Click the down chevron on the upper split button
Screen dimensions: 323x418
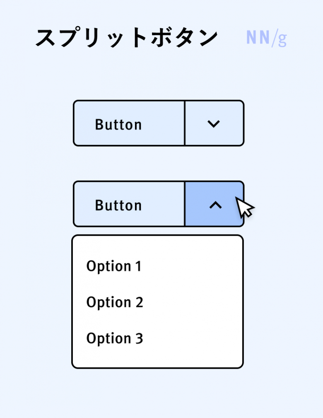[213, 124]
